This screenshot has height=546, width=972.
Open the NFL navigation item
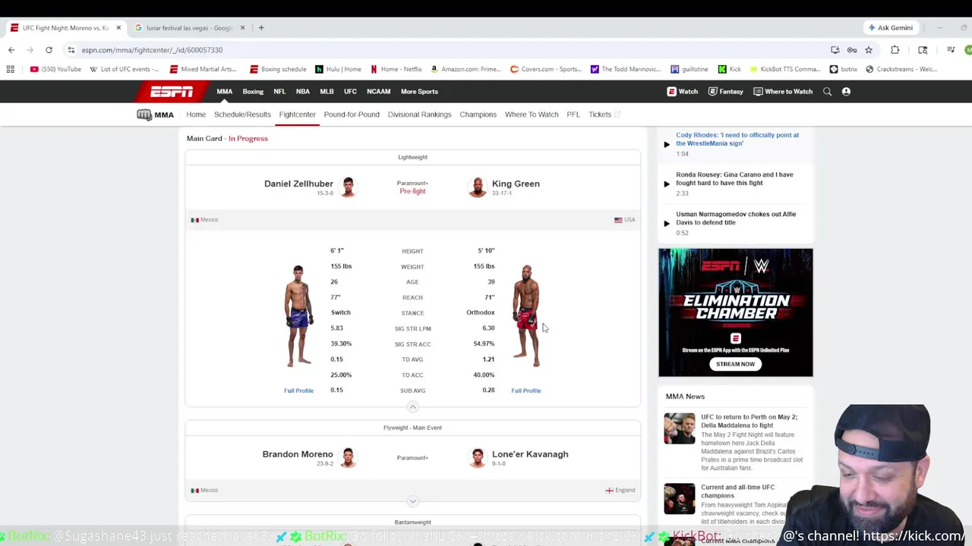(279, 92)
